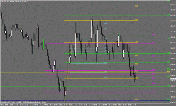Click the 16 Jan 22:00 time label

[x=83, y=105]
